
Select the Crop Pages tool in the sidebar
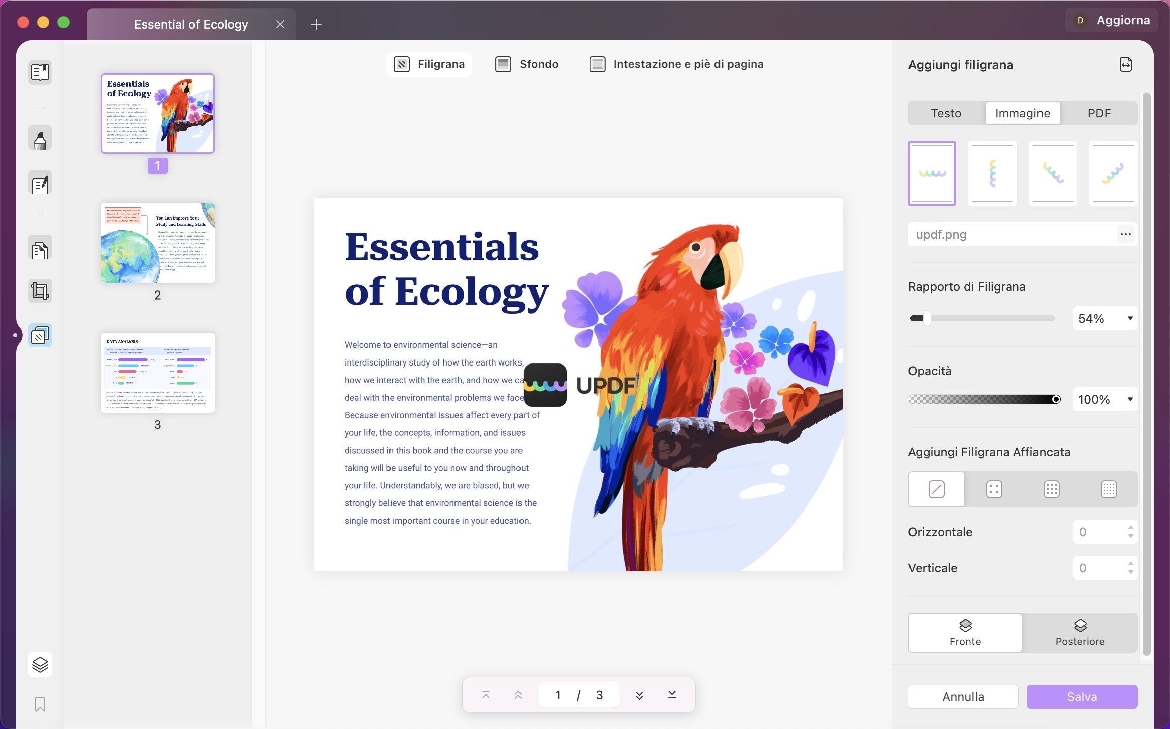[x=40, y=291]
